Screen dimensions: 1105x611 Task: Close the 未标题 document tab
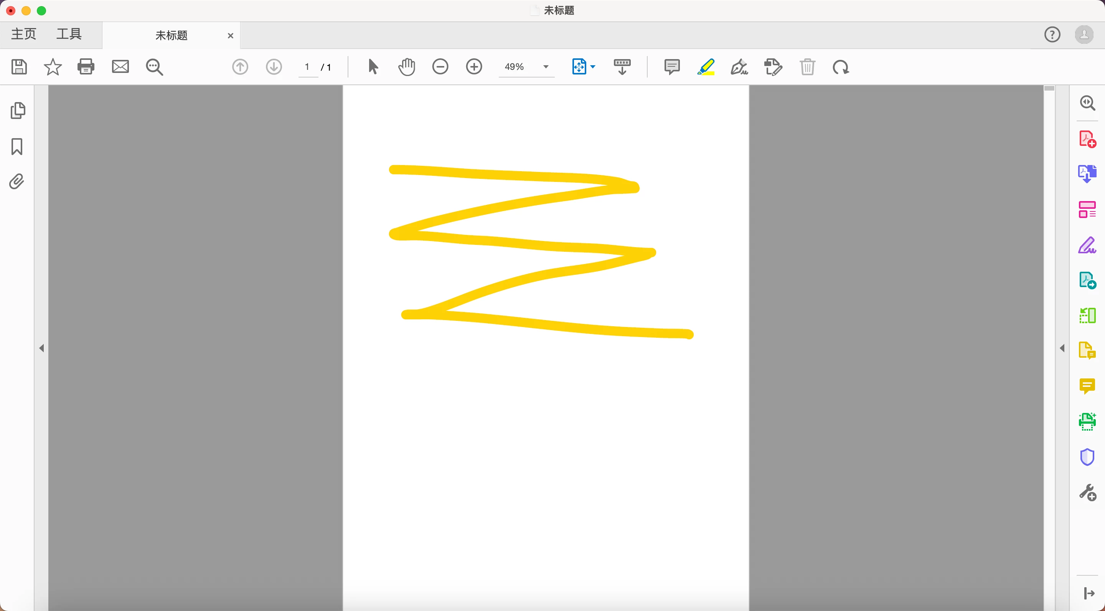(230, 36)
